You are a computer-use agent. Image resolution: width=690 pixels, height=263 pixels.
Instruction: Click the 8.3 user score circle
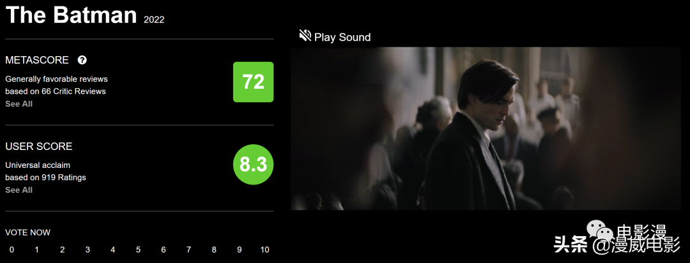click(253, 165)
